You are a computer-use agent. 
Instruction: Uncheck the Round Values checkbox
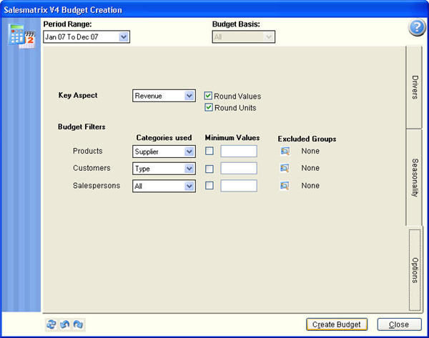(x=209, y=96)
